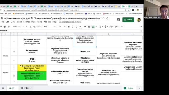Select column D header
This screenshot has height=95, width=169.
(x=32, y=34)
